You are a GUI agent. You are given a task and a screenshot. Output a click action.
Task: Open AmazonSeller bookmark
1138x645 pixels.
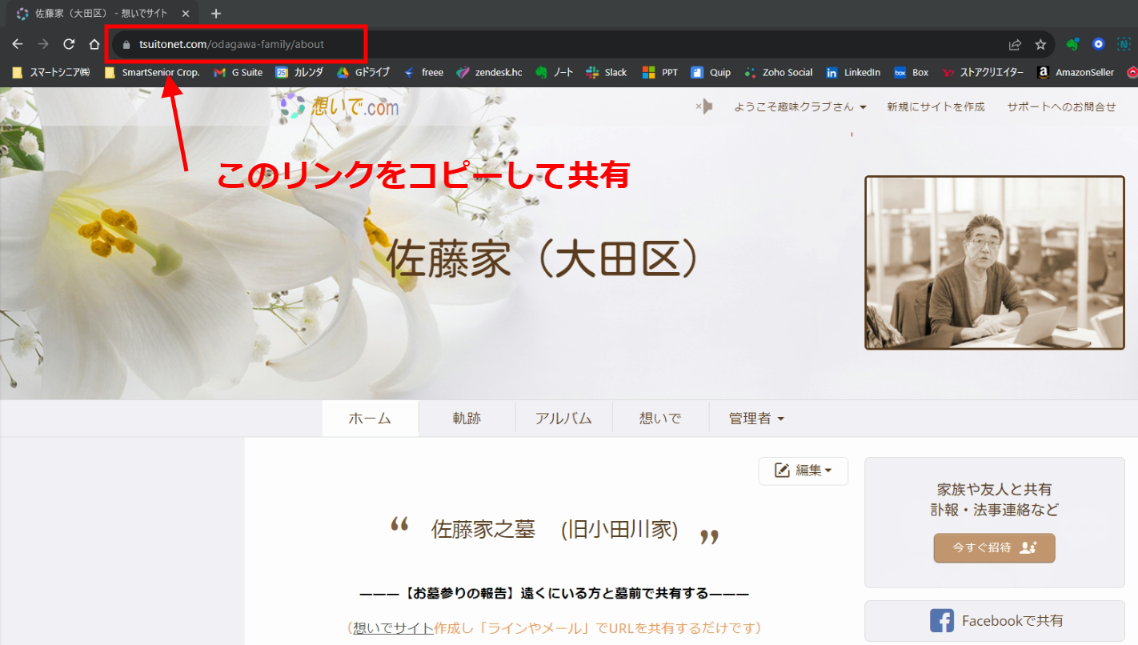tap(1075, 72)
